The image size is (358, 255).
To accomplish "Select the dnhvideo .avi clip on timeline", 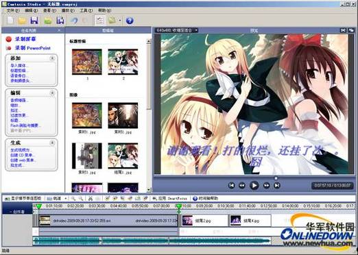I will [108, 221].
